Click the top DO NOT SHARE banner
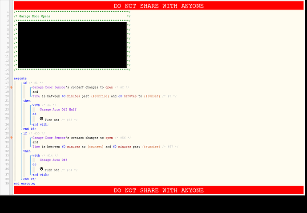The width and height of the screenshot is (307, 213). point(159,6)
